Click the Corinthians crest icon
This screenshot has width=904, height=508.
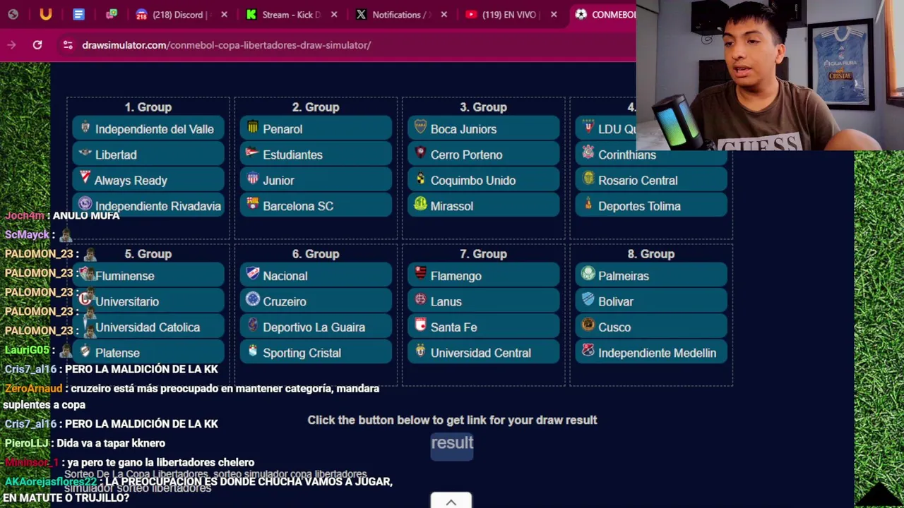click(588, 153)
